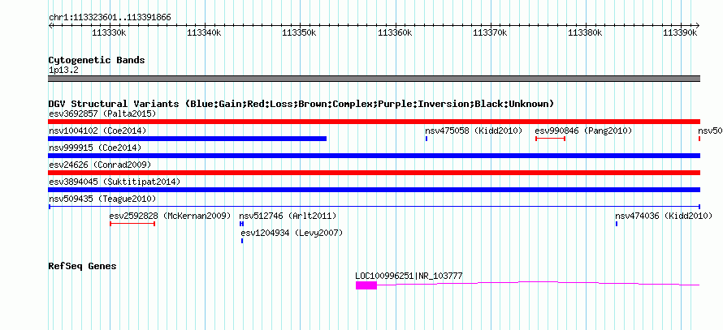
Task: Select the nsv512746 Arlt2011 marker
Action: click(241, 224)
